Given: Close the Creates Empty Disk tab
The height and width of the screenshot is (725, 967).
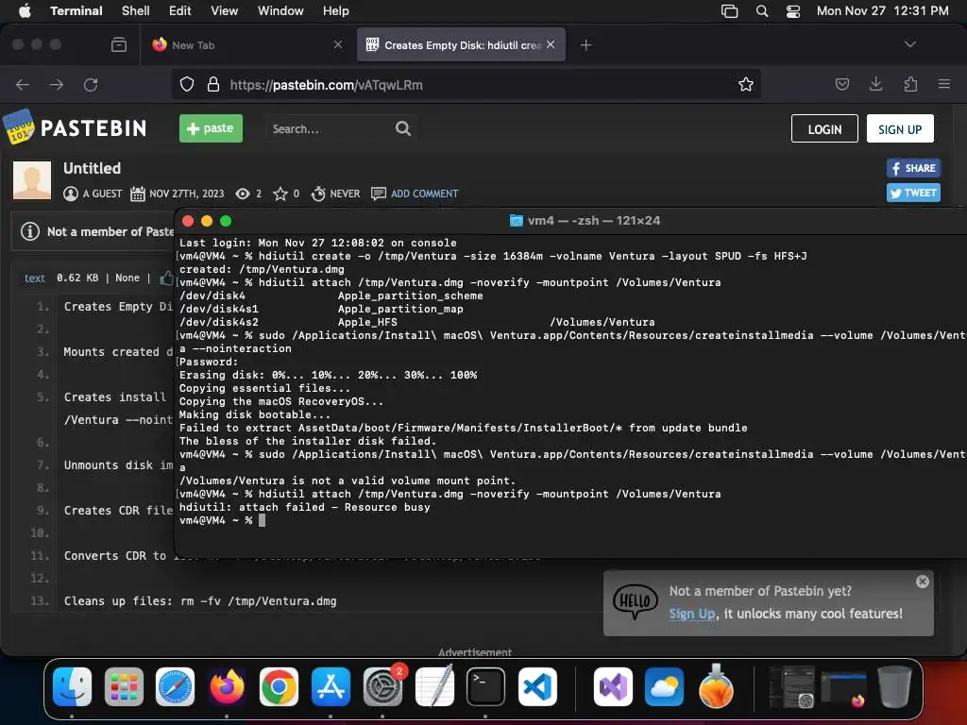Looking at the screenshot, I should (551, 44).
